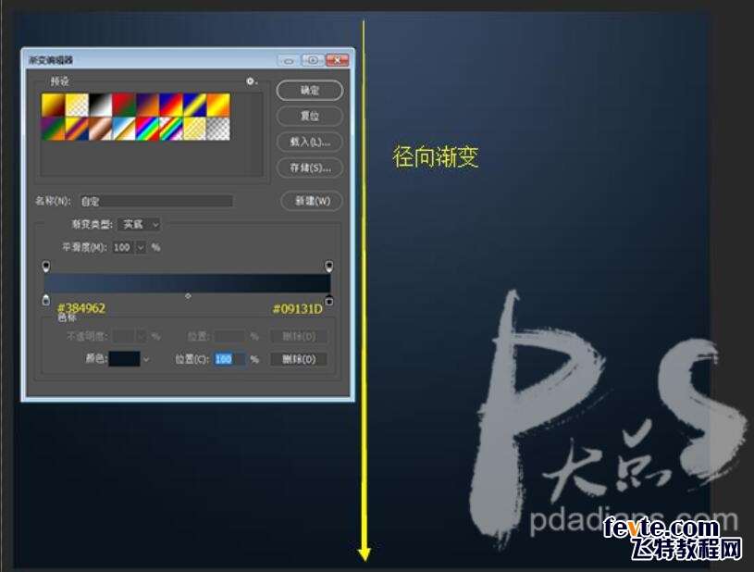Create a gradient with 新建(W) button
Viewport: 754px width, 572px height.
coord(312,201)
